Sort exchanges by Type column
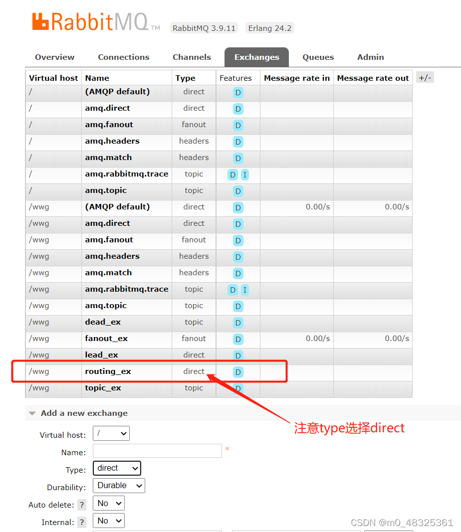The width and height of the screenshot is (461, 532). pos(186,78)
